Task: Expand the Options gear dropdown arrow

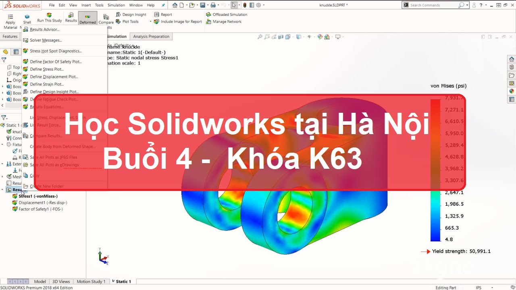Action: coord(264,5)
